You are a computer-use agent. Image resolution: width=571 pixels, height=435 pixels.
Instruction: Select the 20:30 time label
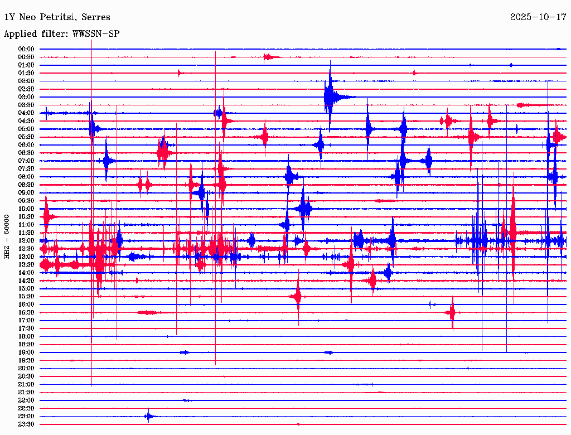point(26,376)
